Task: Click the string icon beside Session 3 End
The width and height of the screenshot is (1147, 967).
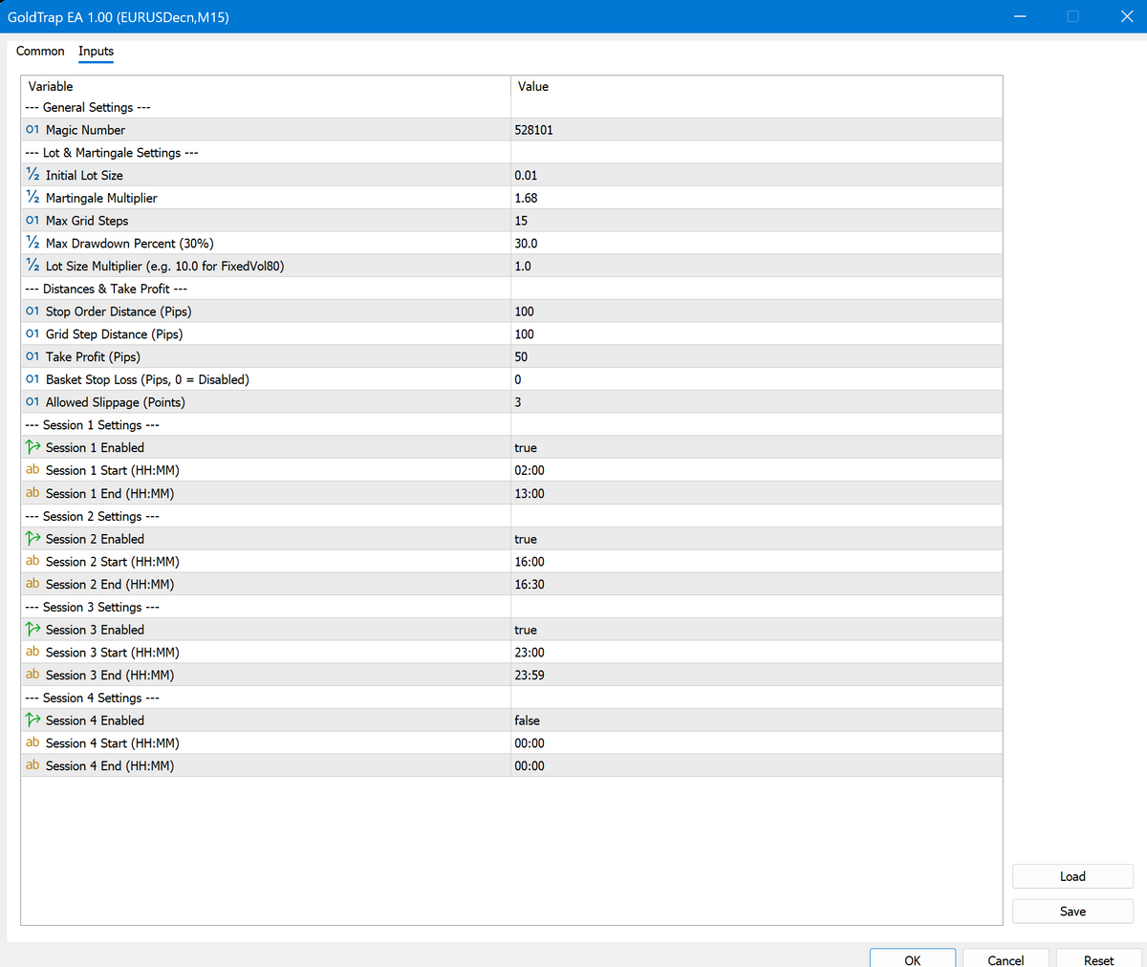Action: (32, 675)
